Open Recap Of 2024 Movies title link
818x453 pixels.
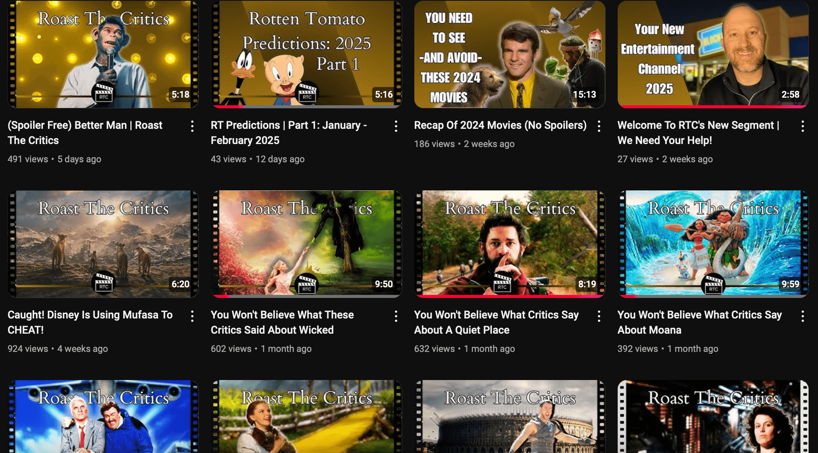click(x=500, y=125)
